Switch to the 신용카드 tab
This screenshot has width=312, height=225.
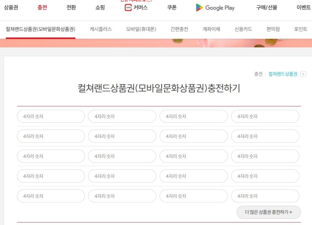click(x=244, y=29)
